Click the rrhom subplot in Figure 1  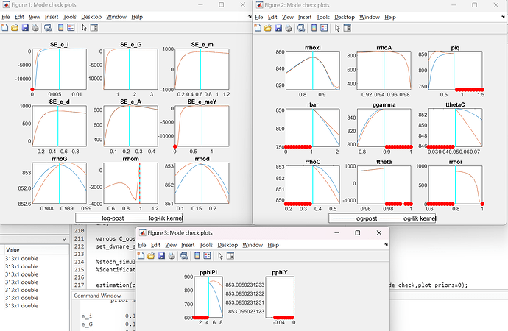pyautogui.click(x=130, y=183)
